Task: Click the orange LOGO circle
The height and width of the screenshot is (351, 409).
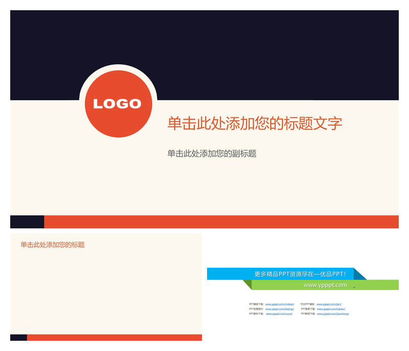Action: point(119,104)
